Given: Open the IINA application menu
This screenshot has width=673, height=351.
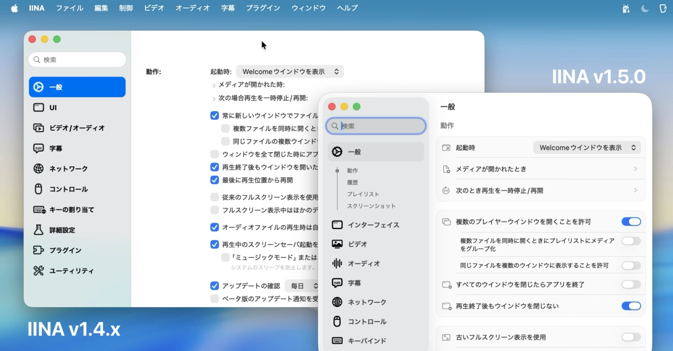Looking at the screenshot, I should click(x=37, y=8).
